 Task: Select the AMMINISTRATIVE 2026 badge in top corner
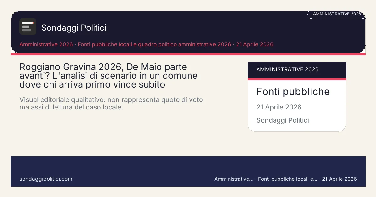[x=337, y=14]
